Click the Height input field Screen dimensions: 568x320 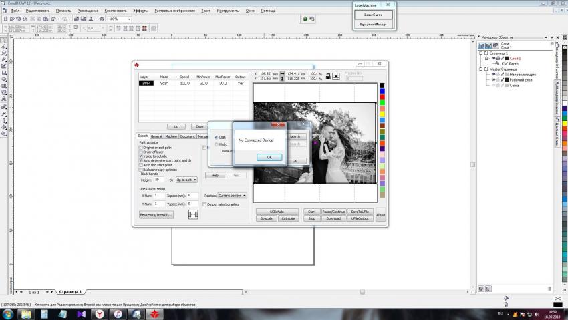159,180
